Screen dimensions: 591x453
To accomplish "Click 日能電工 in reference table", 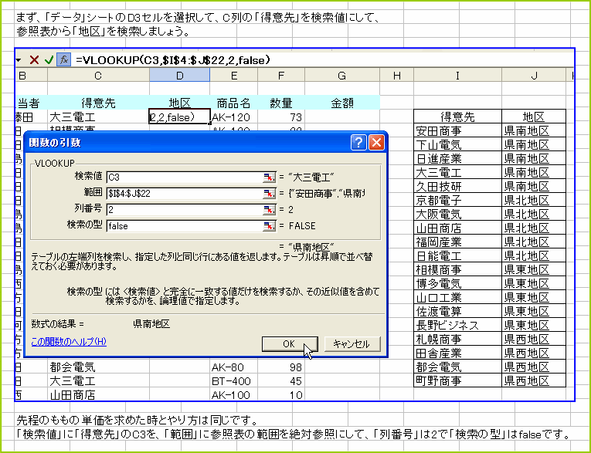I will pyautogui.click(x=457, y=256).
